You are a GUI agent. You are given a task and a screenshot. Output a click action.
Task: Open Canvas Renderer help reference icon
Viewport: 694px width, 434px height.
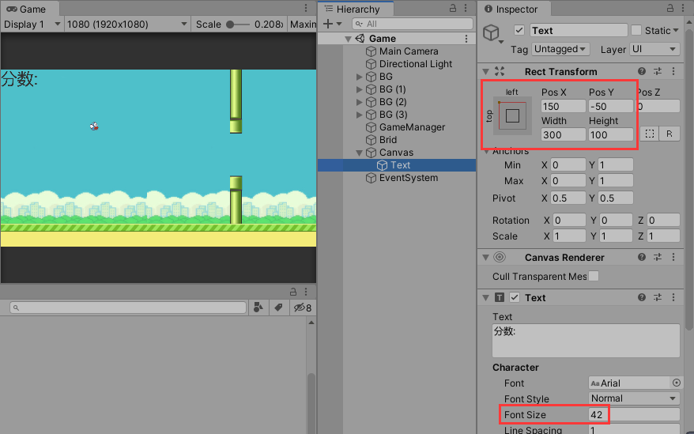pyautogui.click(x=642, y=257)
